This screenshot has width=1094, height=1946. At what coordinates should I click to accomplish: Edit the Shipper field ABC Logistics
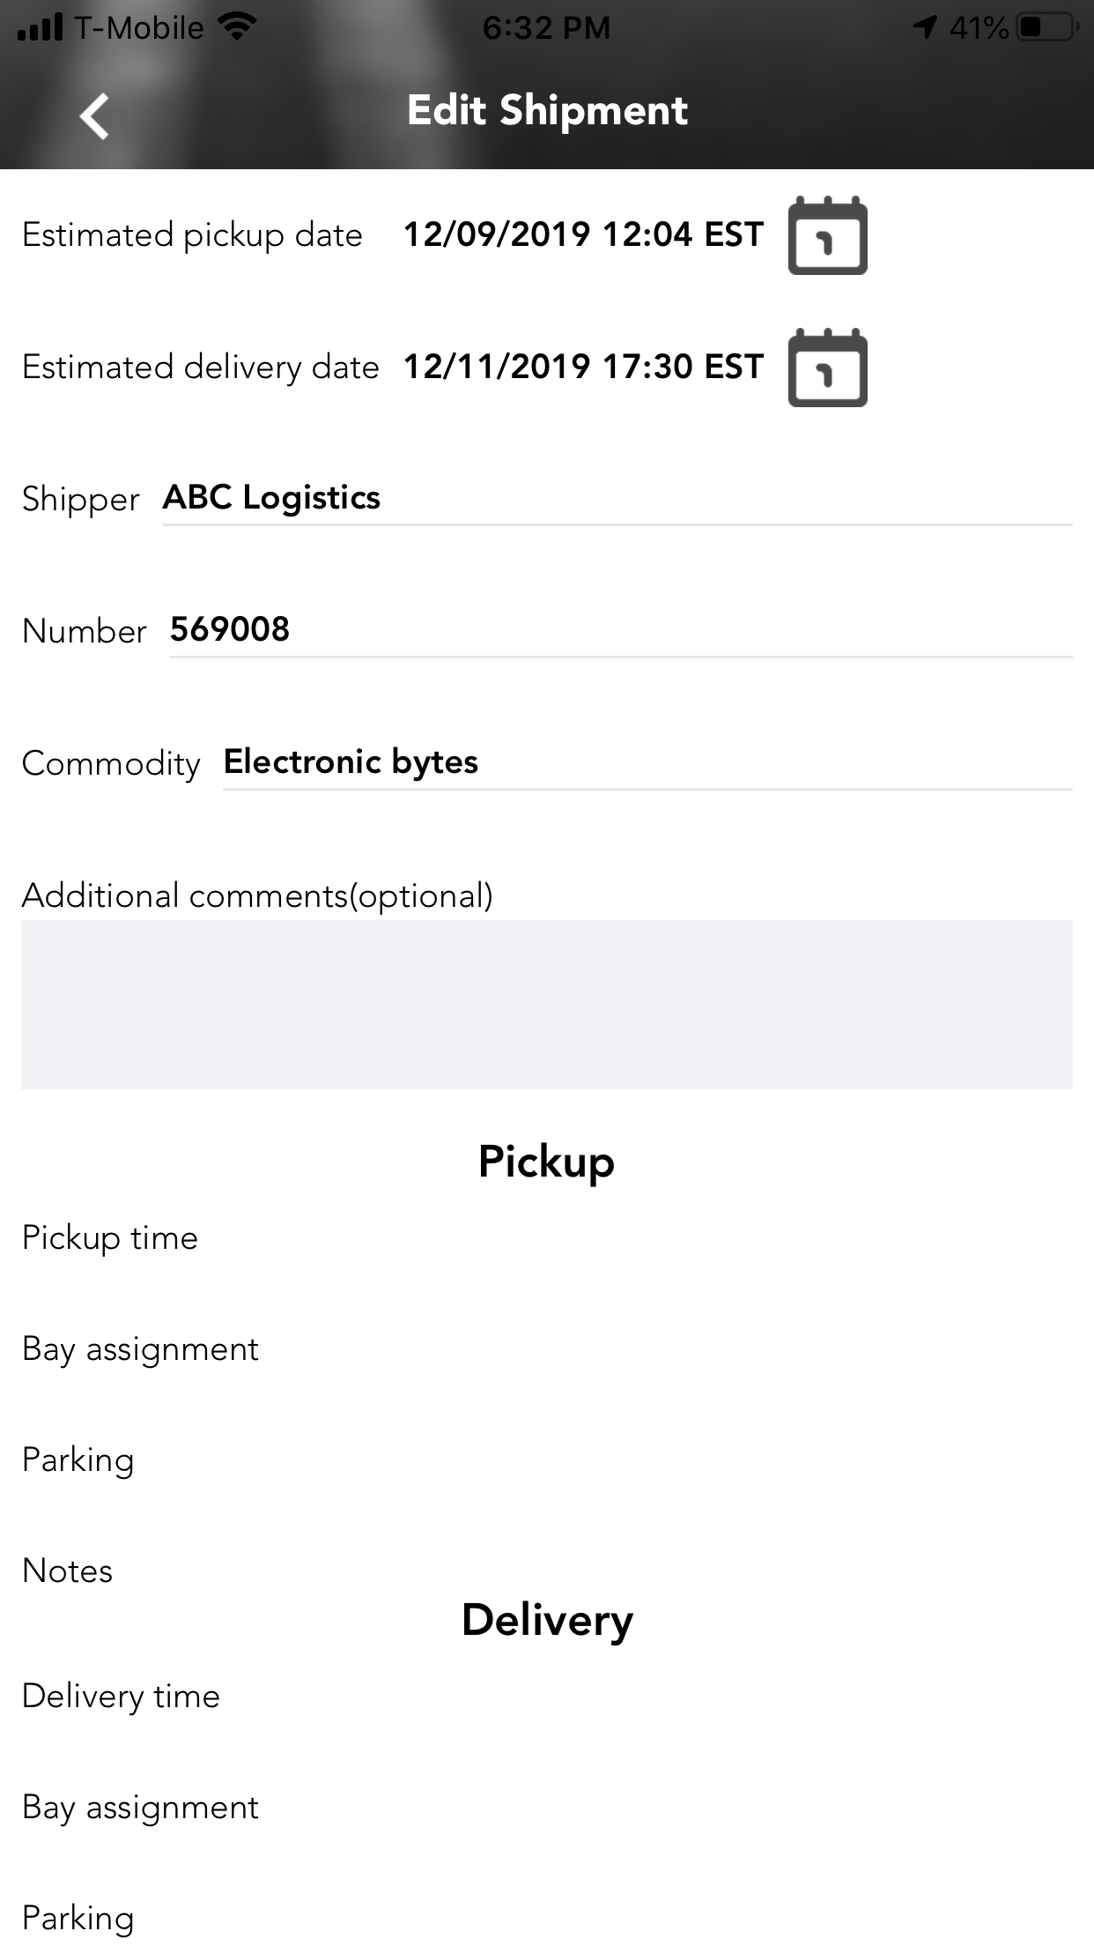[617, 498]
